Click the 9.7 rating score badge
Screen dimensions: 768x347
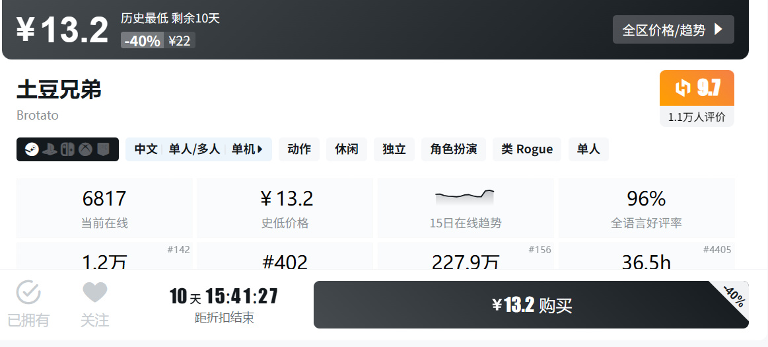[697, 88]
